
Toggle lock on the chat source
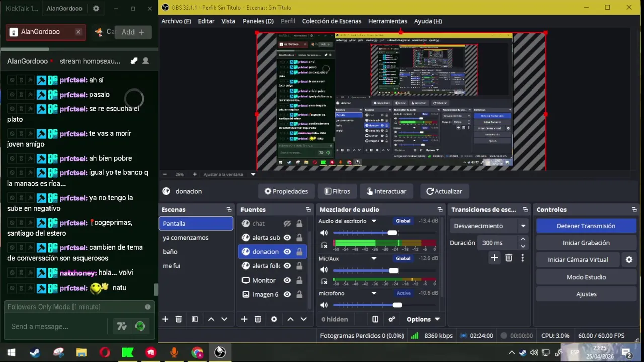point(299,224)
